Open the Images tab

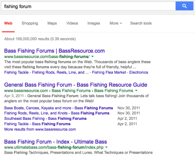94,23
